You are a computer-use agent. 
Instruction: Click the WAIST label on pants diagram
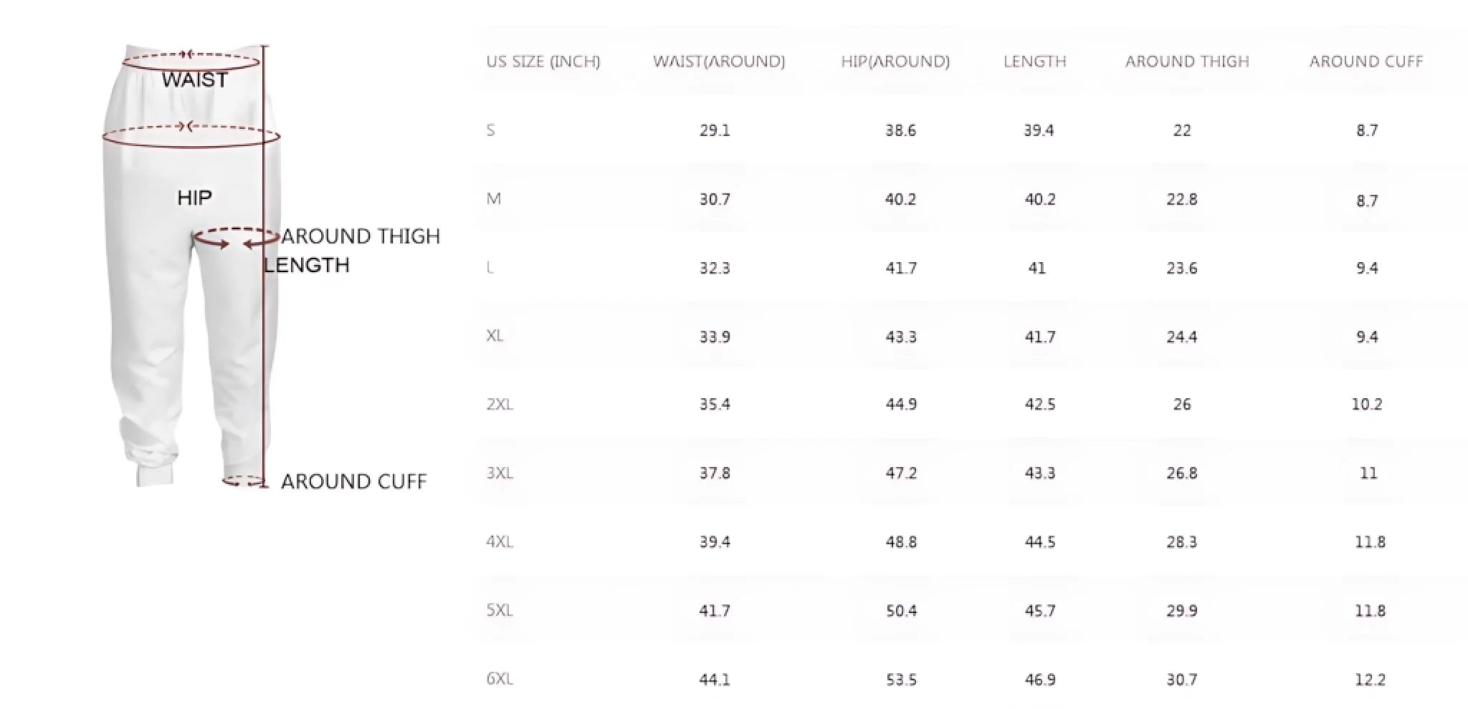click(194, 79)
